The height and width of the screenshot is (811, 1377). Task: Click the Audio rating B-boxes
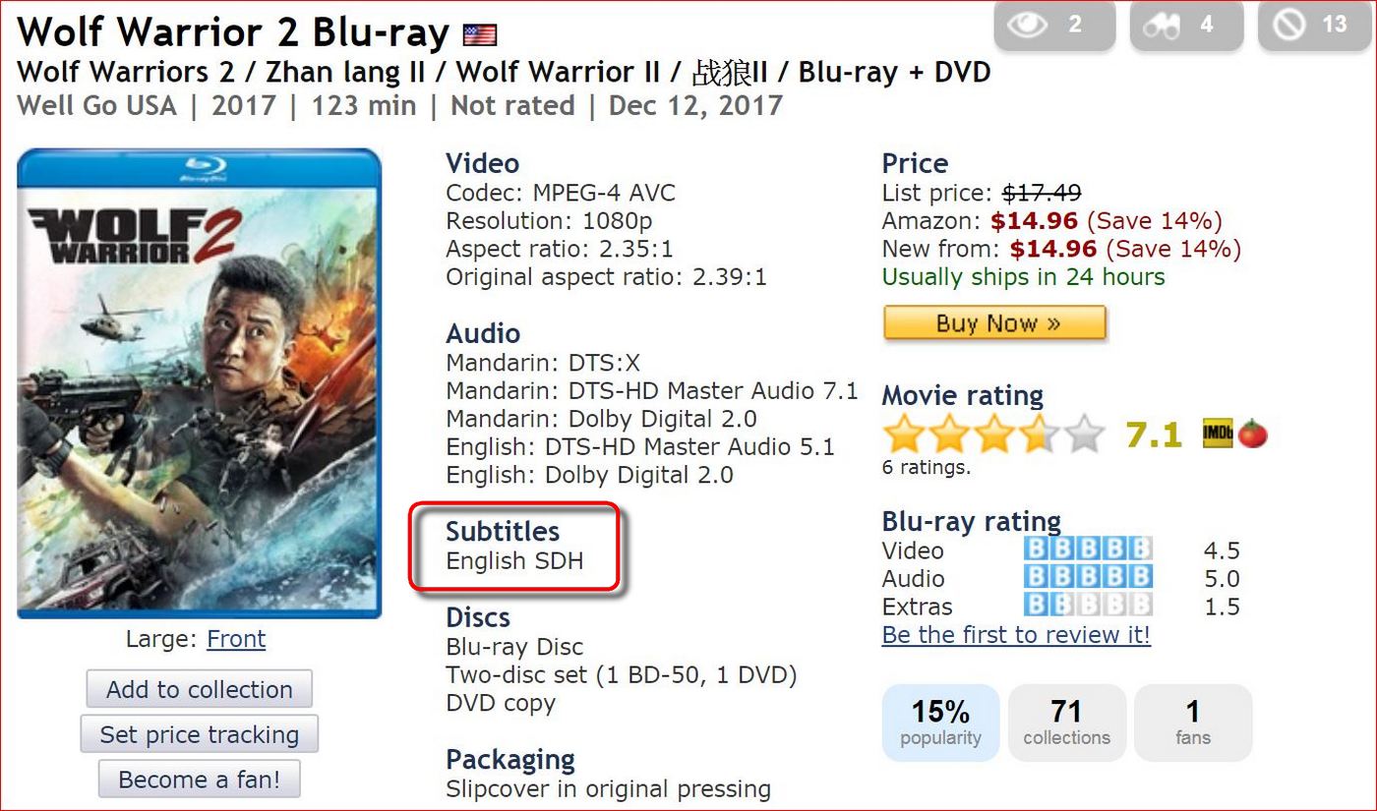[x=1087, y=578]
